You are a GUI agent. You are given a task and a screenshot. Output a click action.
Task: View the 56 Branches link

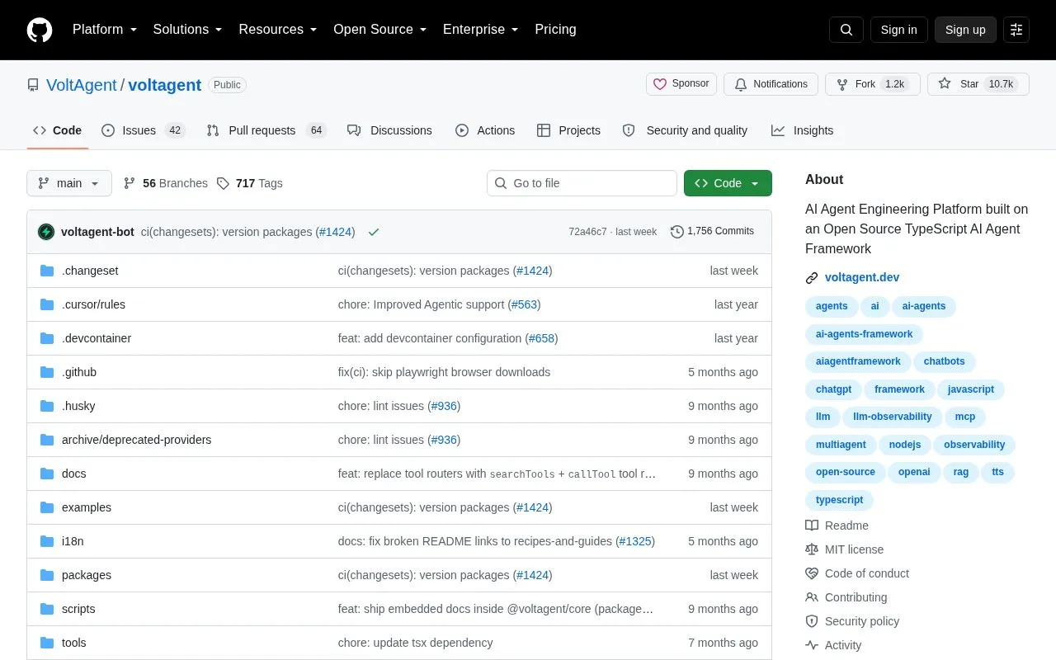165,183
